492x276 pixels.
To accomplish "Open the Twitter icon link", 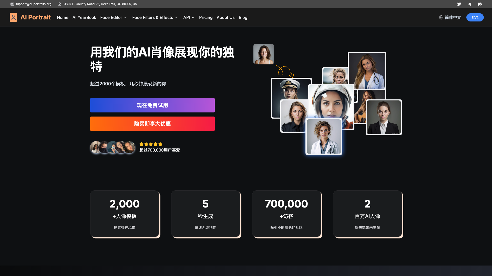I will (x=459, y=4).
